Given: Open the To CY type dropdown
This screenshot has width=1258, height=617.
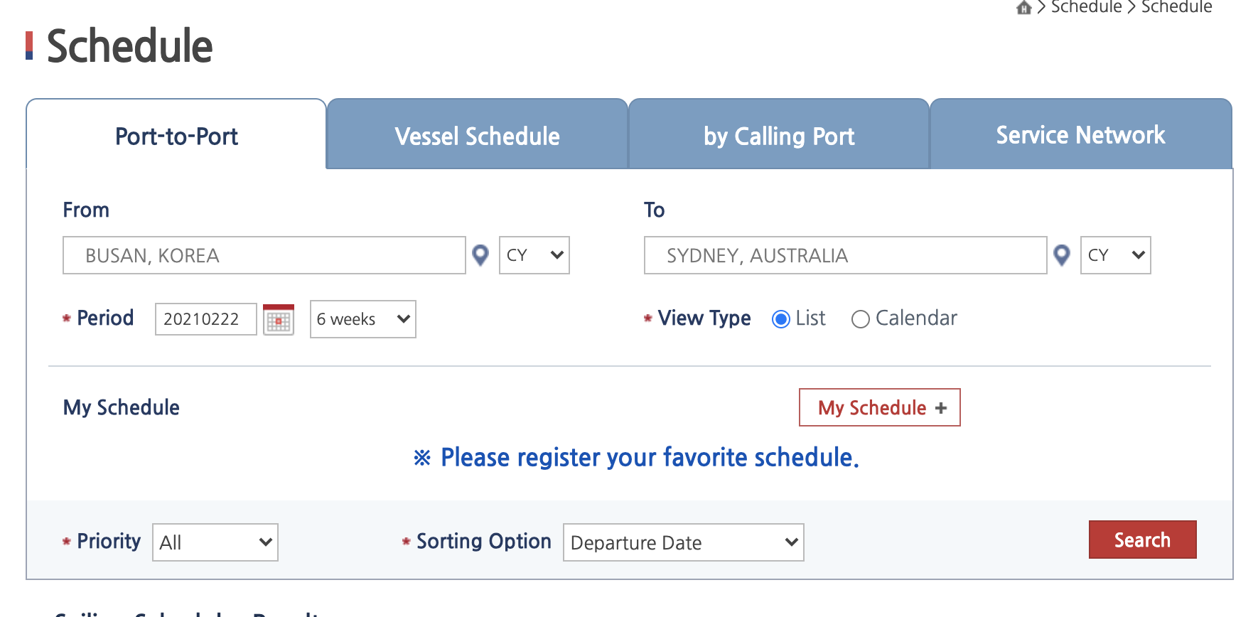Looking at the screenshot, I should (1116, 255).
